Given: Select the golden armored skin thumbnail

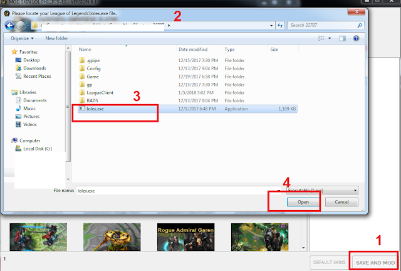Looking at the screenshot, I should [x=112, y=237].
